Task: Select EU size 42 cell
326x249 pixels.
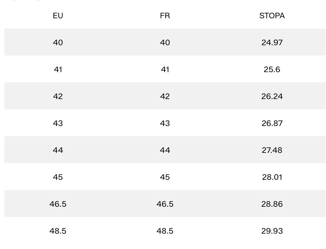Action: [58, 96]
